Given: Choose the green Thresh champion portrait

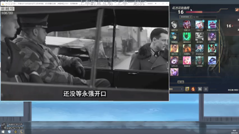Looking at the screenshot, I should tap(187, 36).
